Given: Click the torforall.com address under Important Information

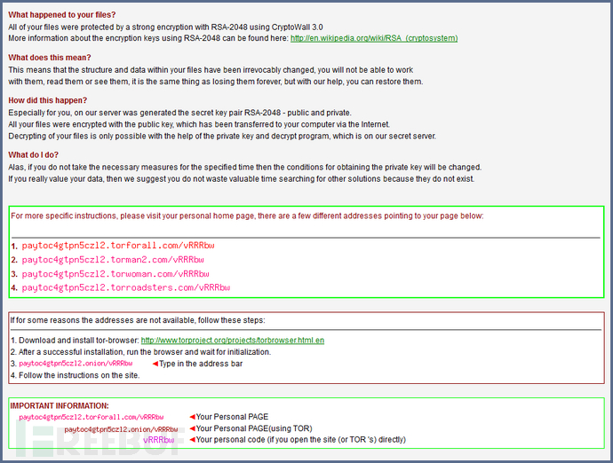Looking at the screenshot, I should tap(92, 417).
